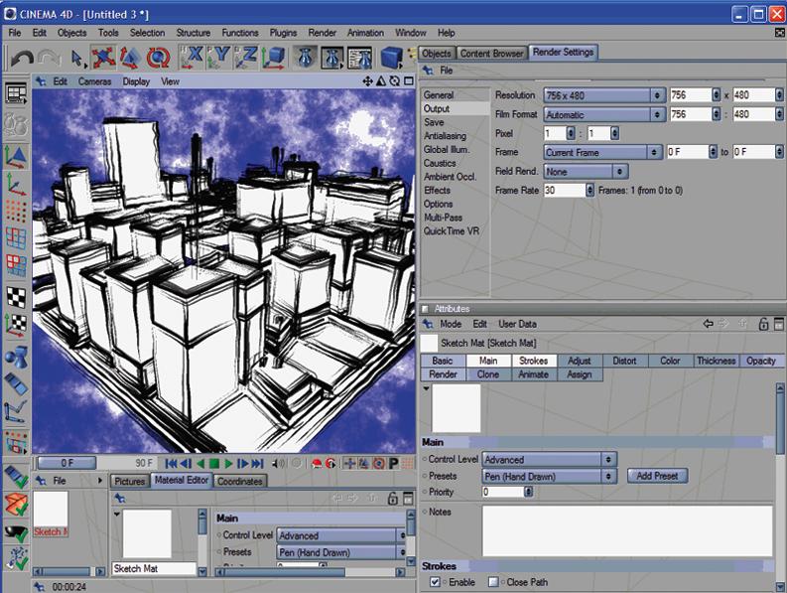
Task: Select the Scale tool in the toolbar
Action: tap(129, 58)
